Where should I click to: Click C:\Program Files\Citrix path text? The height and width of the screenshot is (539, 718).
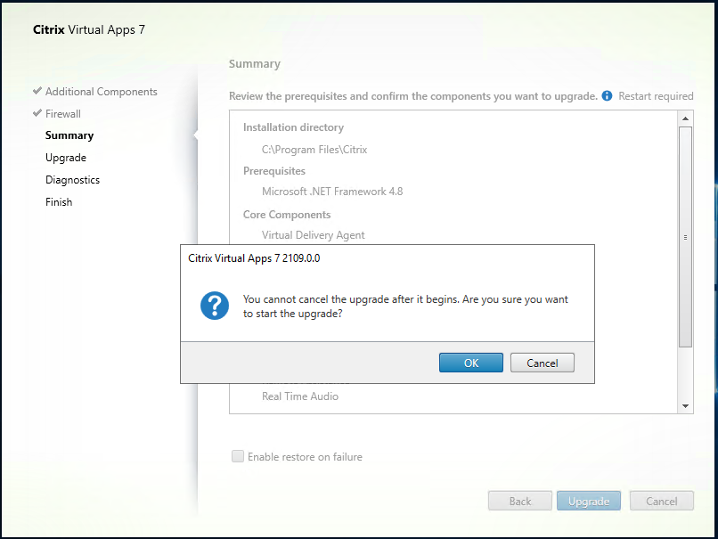coord(314,150)
